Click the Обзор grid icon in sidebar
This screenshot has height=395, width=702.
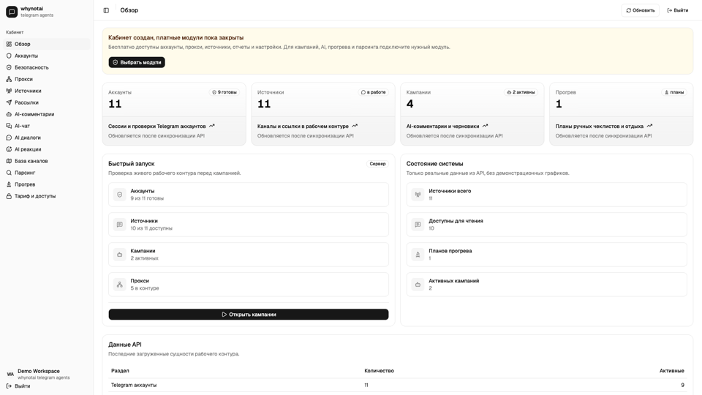point(9,44)
